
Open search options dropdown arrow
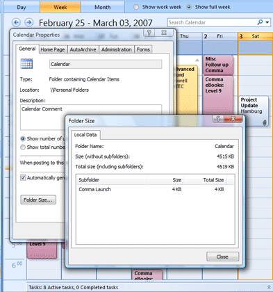click(x=267, y=22)
